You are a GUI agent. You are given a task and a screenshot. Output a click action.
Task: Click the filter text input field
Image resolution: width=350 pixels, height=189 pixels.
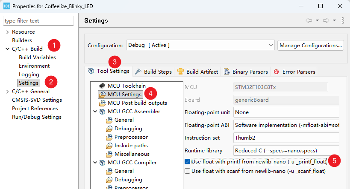pyautogui.click(x=38, y=21)
